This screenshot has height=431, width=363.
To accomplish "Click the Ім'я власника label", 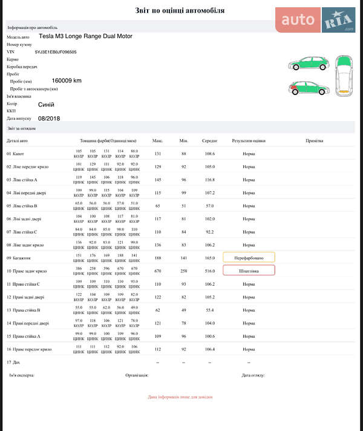I will point(19,96).
